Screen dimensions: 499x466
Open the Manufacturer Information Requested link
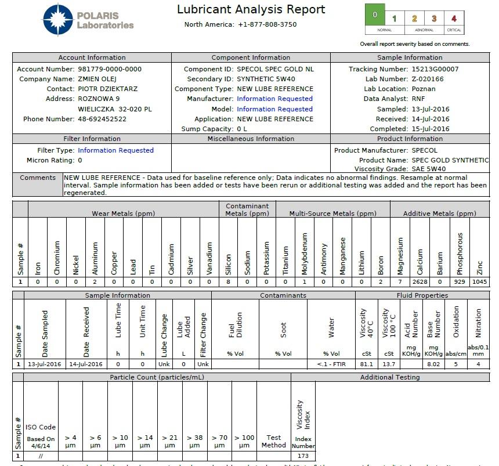274,99
